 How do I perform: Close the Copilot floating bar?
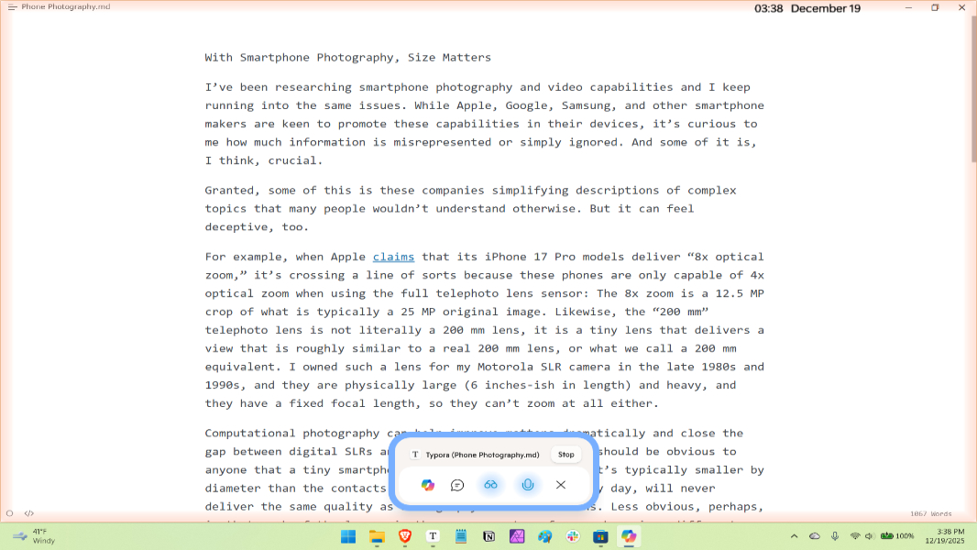pyautogui.click(x=561, y=485)
